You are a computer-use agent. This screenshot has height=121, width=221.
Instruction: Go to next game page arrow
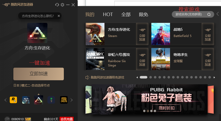tap(214, 77)
